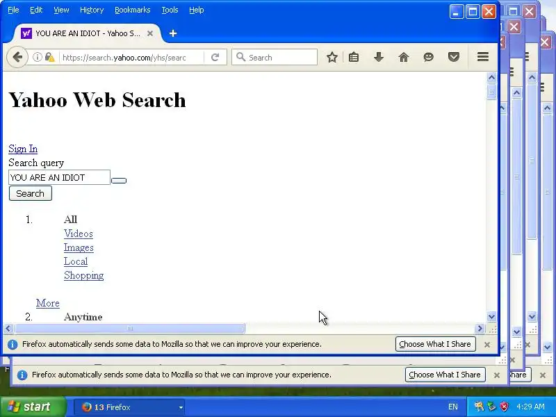This screenshot has width=556, height=417.
Task: Open the Shopping link
Action: (84, 275)
